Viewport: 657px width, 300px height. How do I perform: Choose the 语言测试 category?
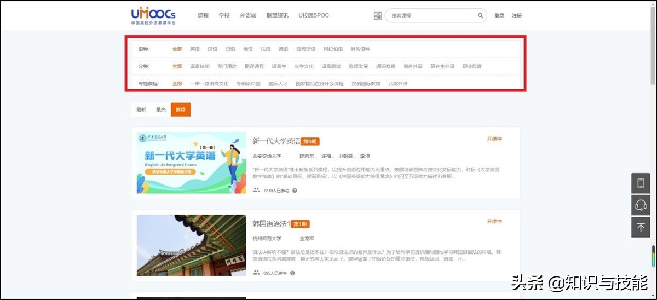pyautogui.click(x=331, y=67)
